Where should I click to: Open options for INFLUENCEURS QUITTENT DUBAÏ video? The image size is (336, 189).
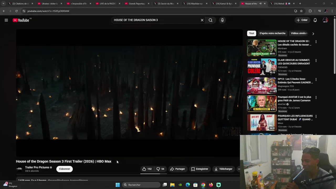[x=316, y=116]
